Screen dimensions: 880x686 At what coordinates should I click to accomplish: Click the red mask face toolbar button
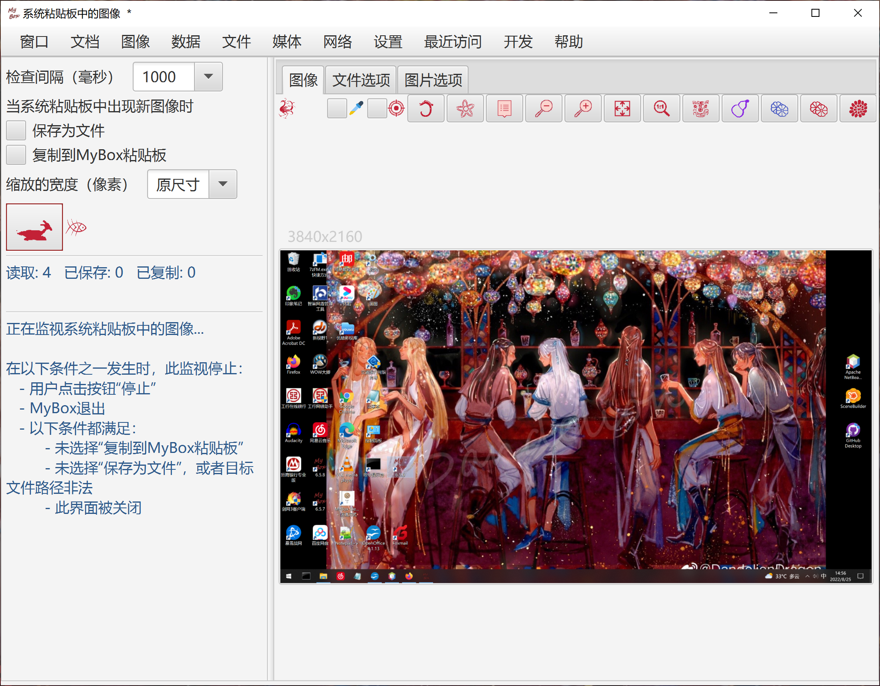701,108
